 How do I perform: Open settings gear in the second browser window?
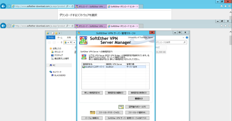[229, 26]
